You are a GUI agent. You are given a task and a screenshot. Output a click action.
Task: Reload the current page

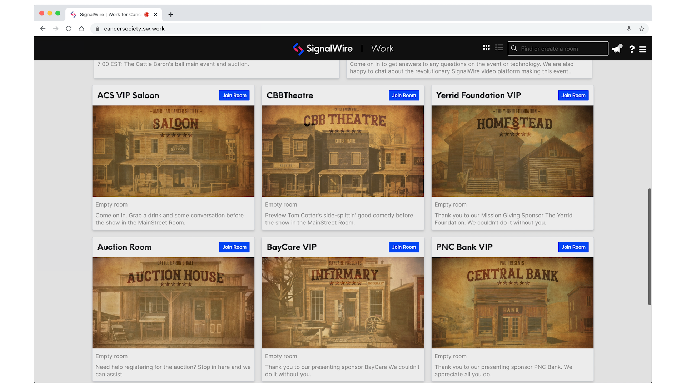pos(69,29)
